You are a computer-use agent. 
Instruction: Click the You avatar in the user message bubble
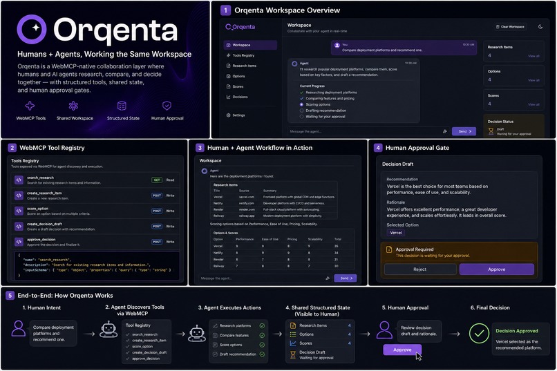pos(337,46)
